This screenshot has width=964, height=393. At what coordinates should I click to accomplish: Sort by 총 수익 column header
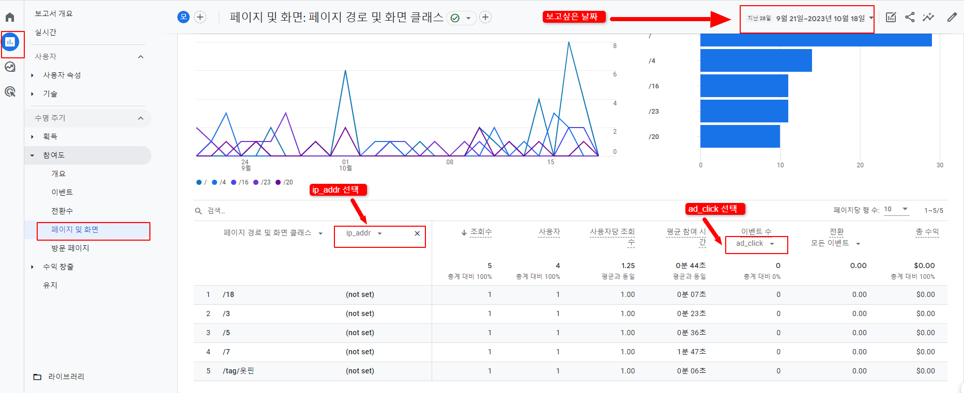tap(927, 232)
